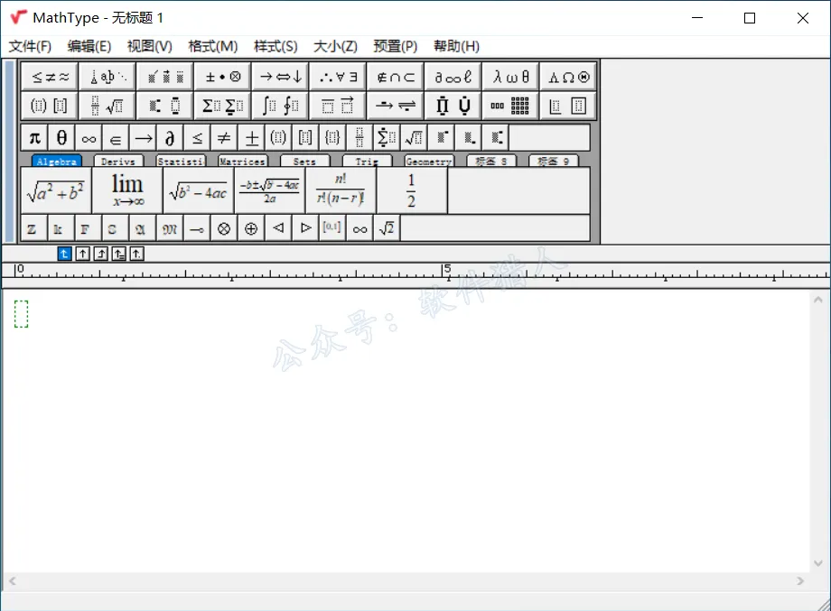Switch to the Algebra tab
This screenshot has height=611, width=831.
pos(56,161)
